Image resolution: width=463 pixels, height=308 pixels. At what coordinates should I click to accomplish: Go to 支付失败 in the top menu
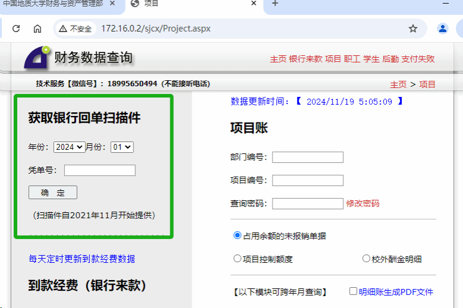click(x=418, y=59)
